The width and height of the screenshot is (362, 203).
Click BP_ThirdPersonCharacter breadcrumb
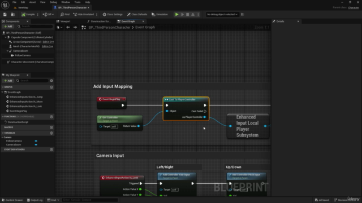[x=109, y=28]
